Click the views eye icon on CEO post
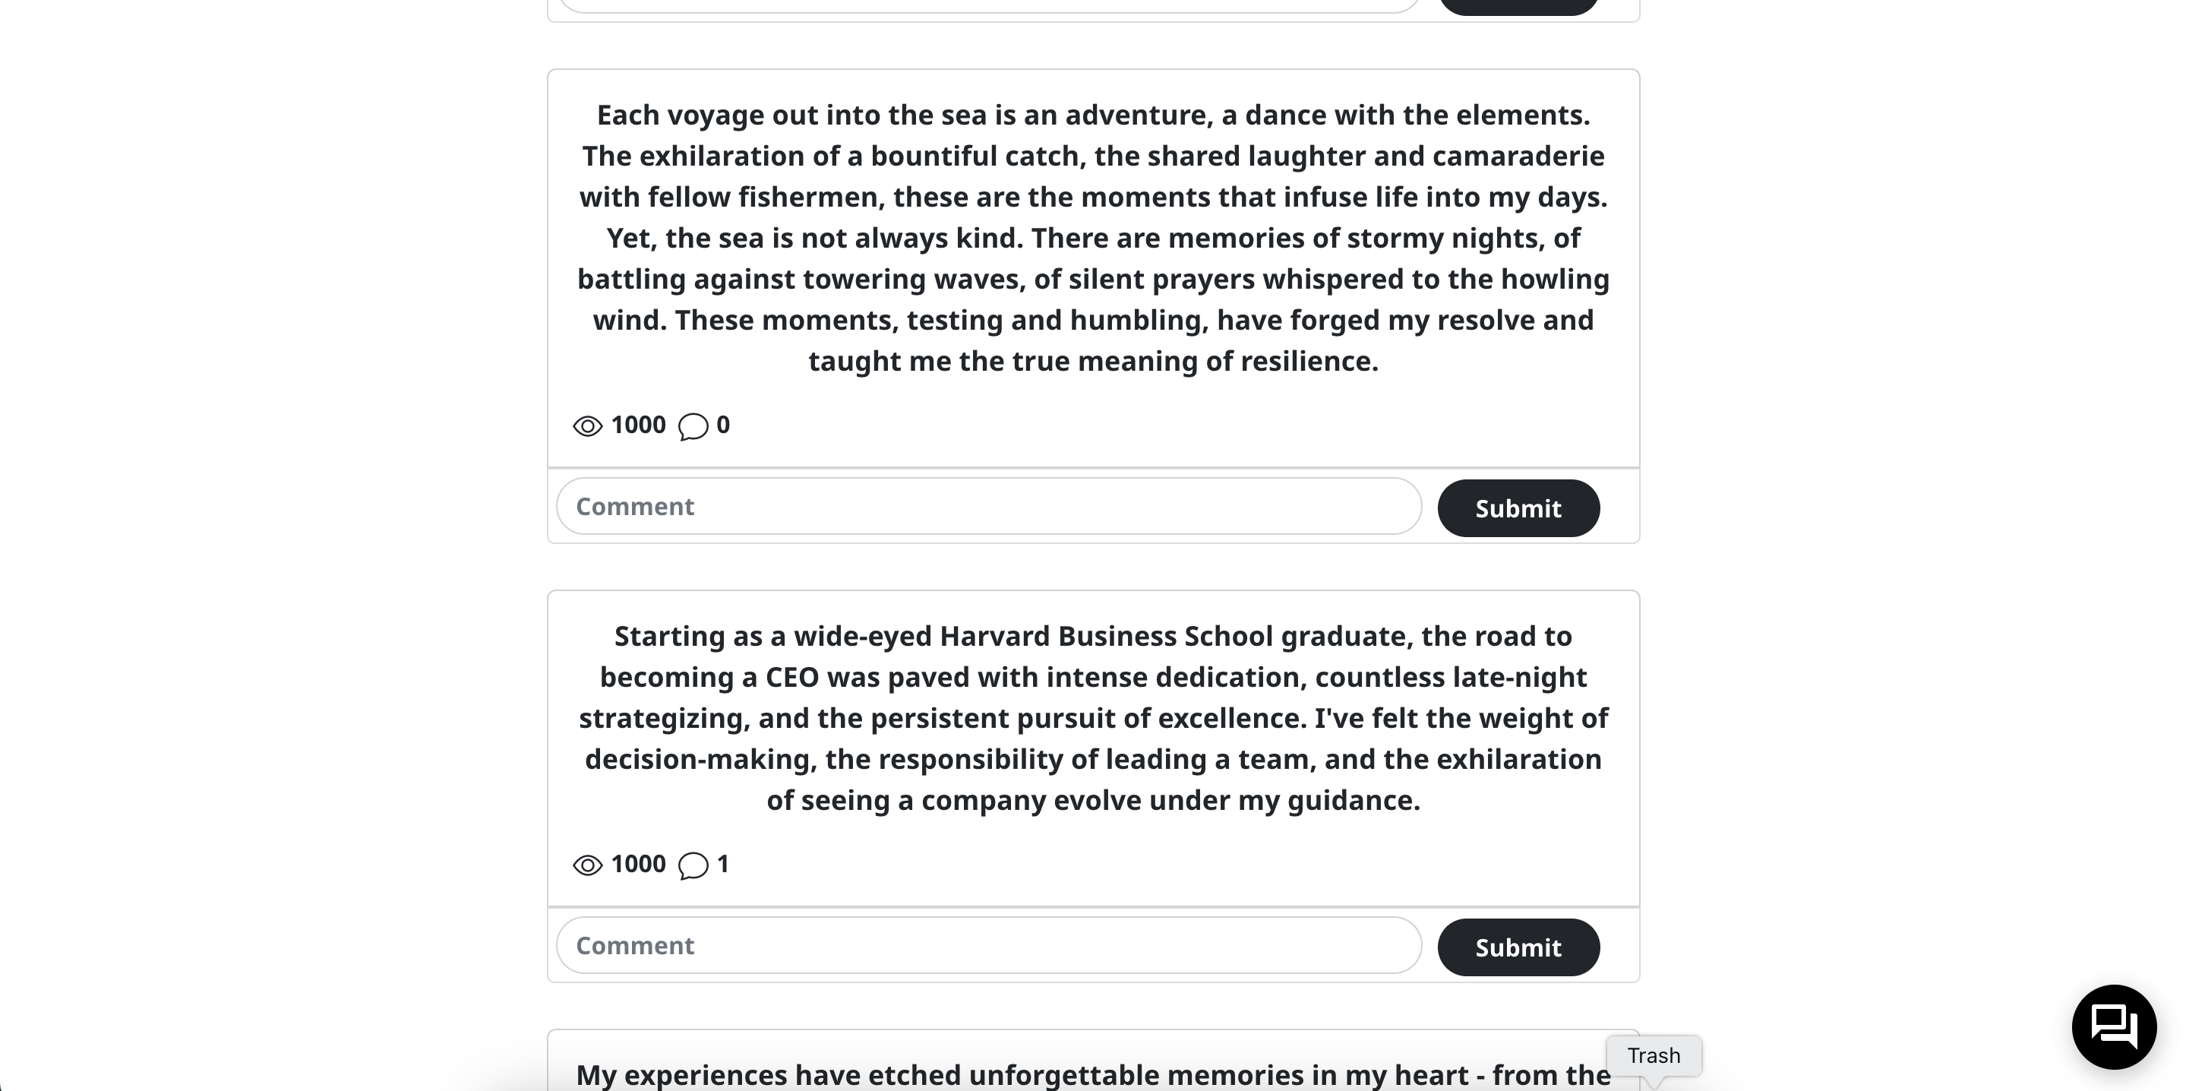 587,865
